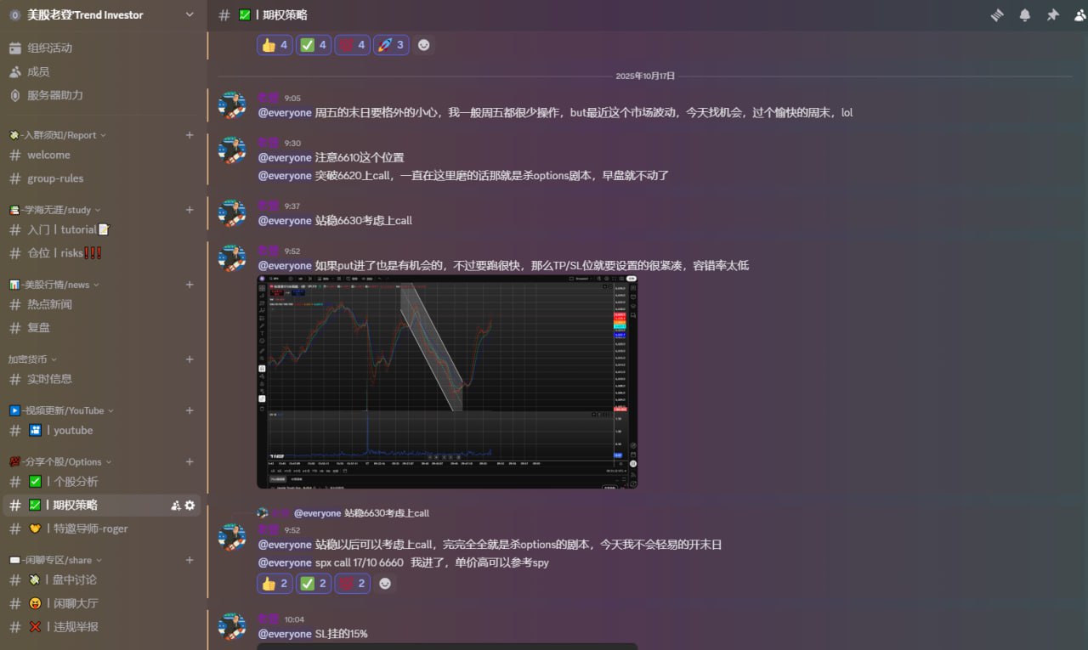Show pinned messages with the pin icon
This screenshot has width=1088, height=650.
(1052, 15)
